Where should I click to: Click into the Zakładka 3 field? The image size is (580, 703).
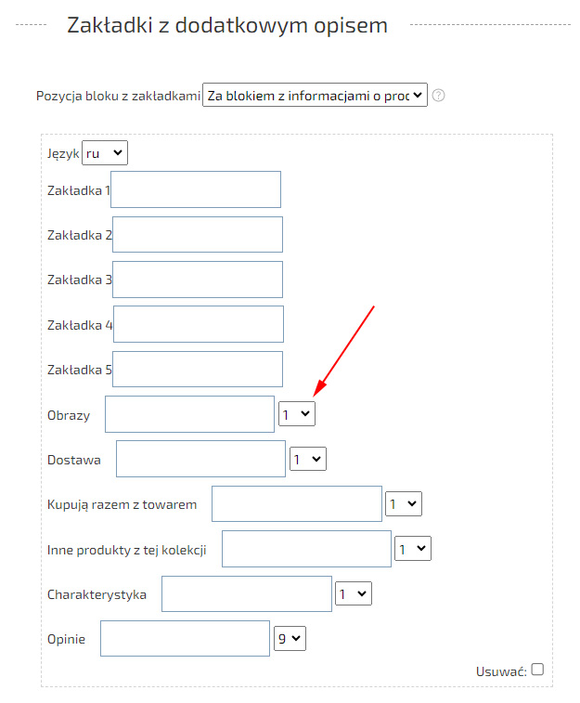point(198,280)
